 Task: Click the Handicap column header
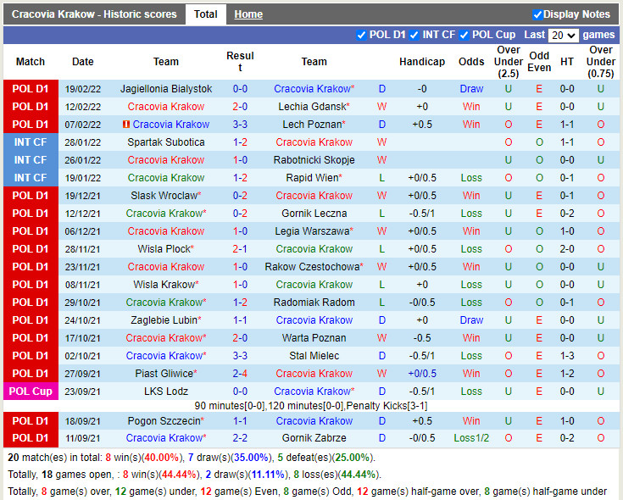[421, 62]
